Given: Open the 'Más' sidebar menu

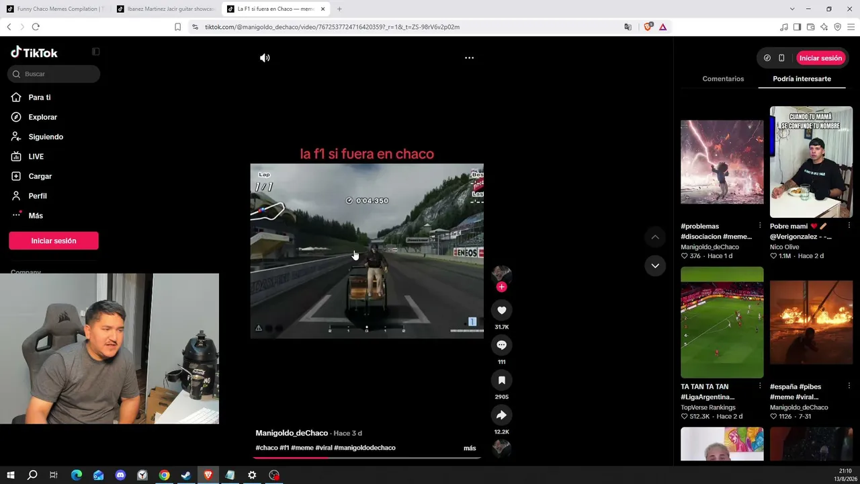Looking at the screenshot, I should tap(36, 216).
